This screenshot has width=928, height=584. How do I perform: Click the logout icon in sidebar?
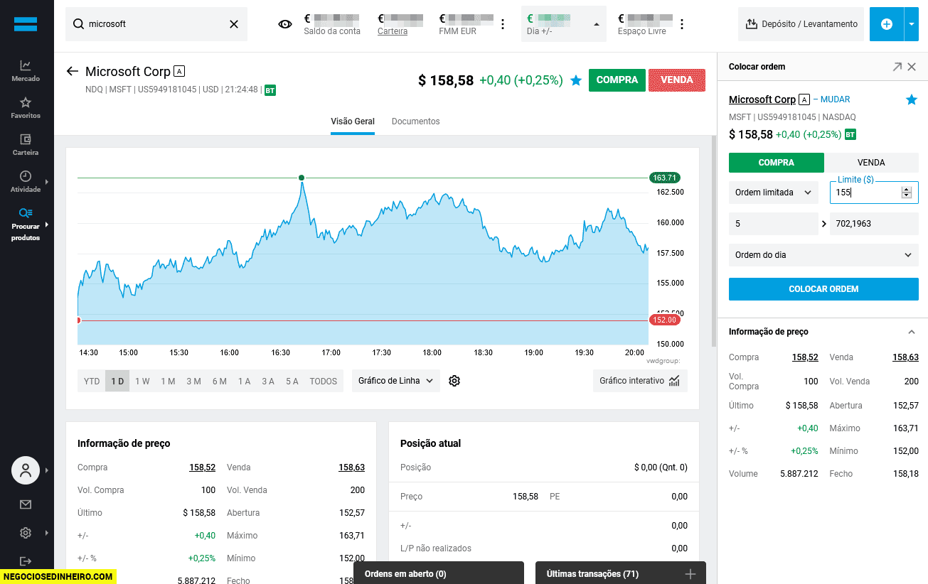26,561
